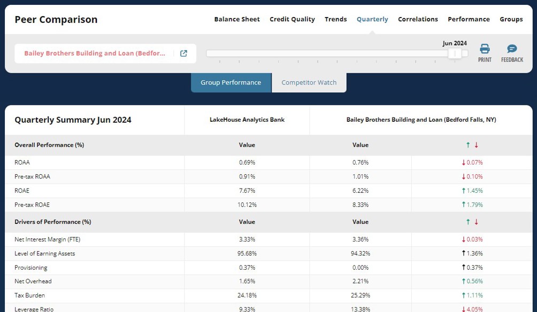Select the ROAE row label
Viewport: 537px width, 312px height.
(x=22, y=191)
